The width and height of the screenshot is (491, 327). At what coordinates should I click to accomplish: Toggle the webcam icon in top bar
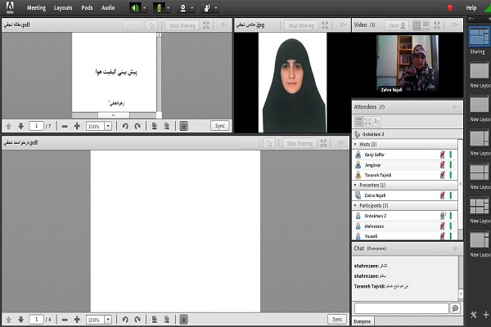pyautogui.click(x=182, y=8)
